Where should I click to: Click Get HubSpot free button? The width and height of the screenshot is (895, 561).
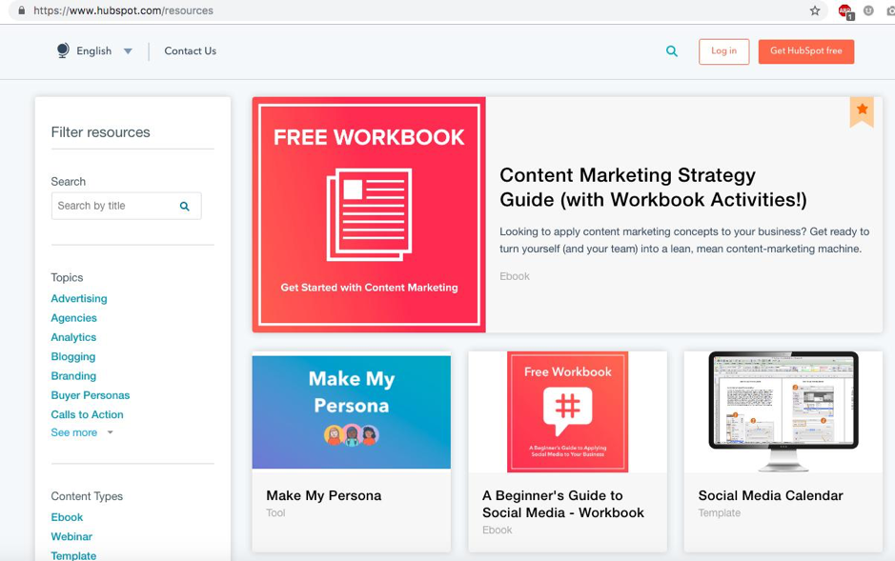pos(806,51)
